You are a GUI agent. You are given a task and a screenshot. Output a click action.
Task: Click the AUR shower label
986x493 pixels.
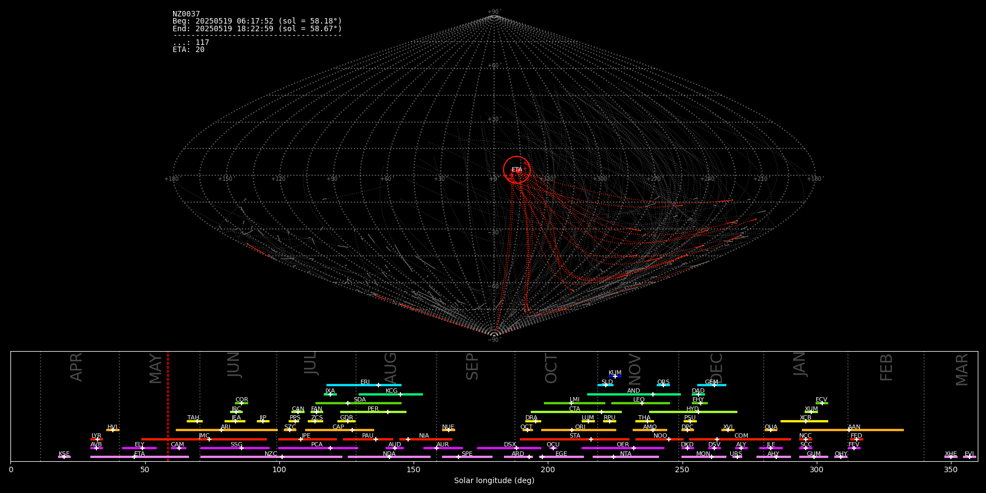coord(443,445)
